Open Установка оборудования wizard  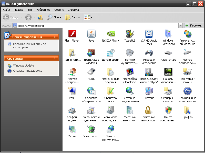click(111, 114)
